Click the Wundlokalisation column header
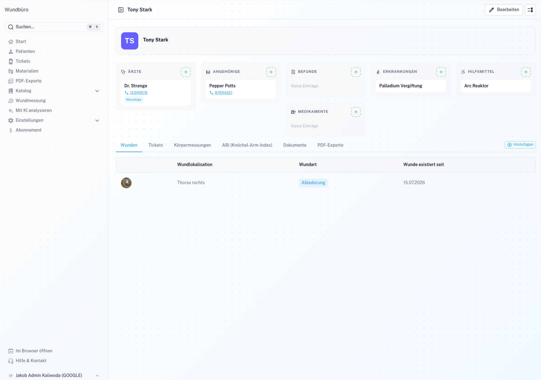The height and width of the screenshot is (380, 541). point(195,164)
